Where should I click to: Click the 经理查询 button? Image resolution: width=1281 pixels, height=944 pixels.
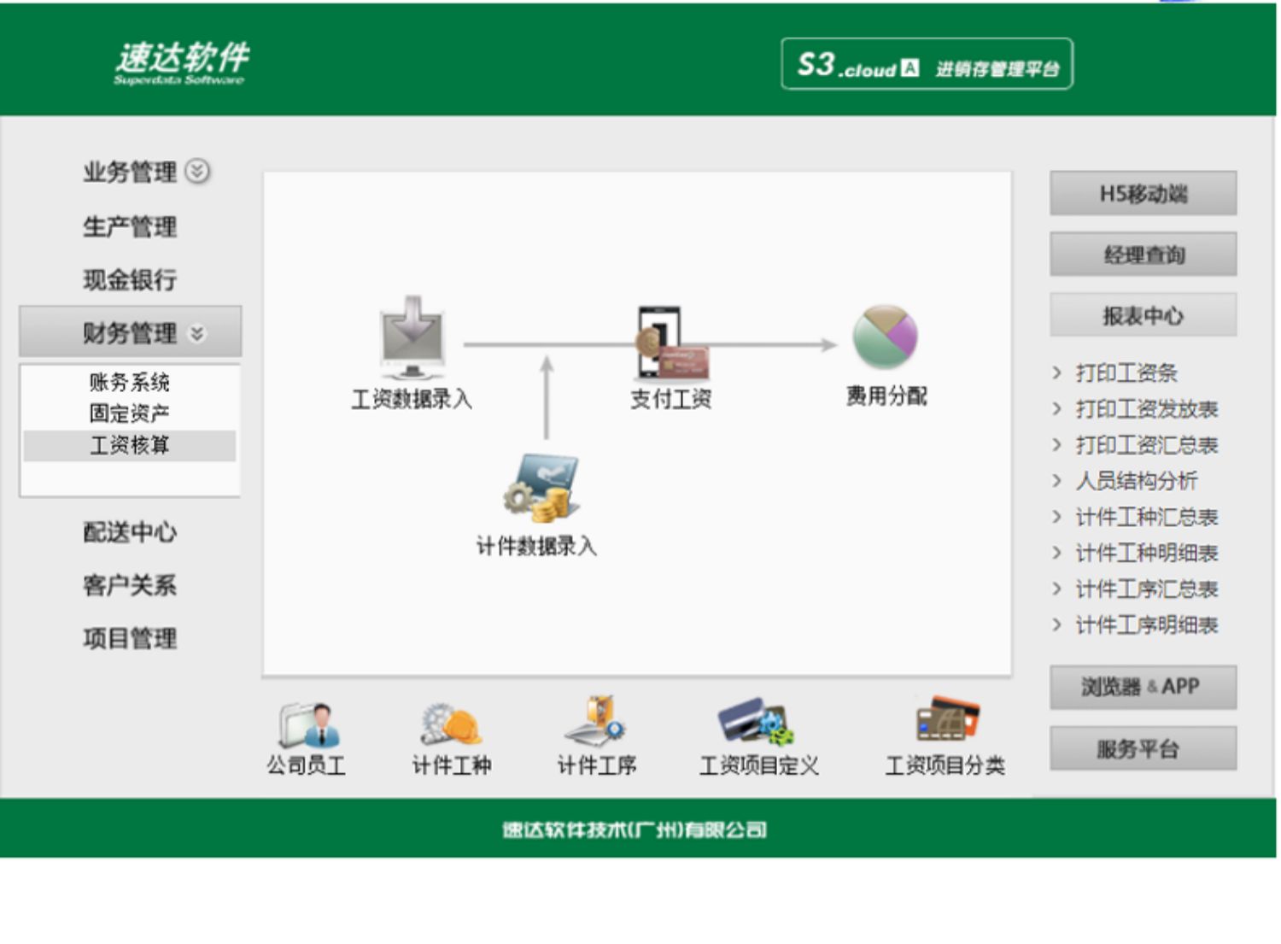tap(1143, 255)
